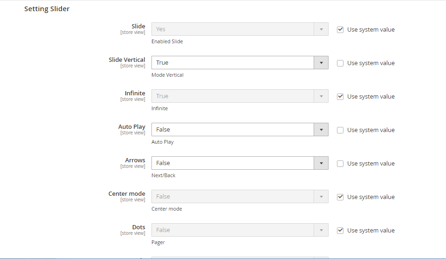Click the disabled Slide dropdown showing Yes
This screenshot has height=259, width=446.
[x=240, y=29]
